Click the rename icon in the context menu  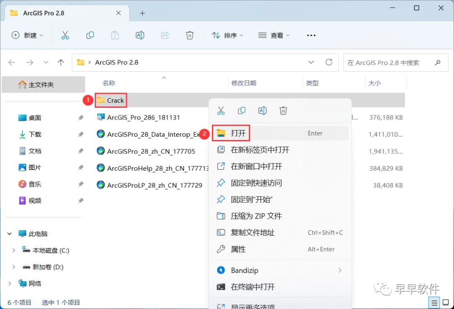pyautogui.click(x=262, y=111)
